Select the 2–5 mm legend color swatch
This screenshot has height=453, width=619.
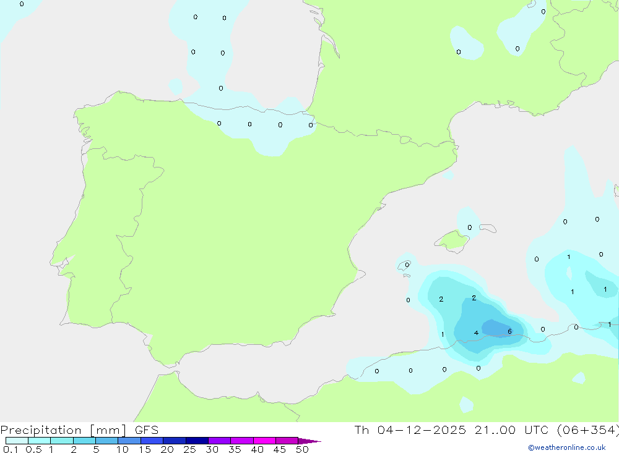84,441
